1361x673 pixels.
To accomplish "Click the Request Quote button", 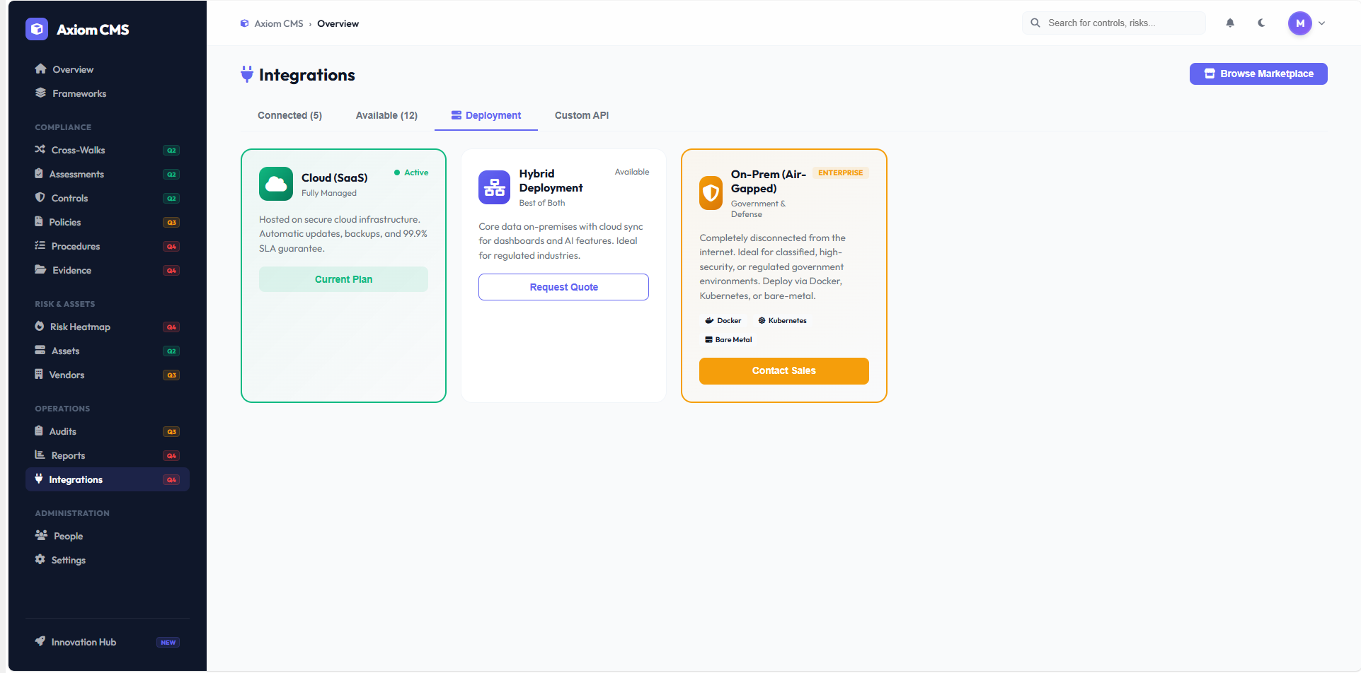I will [x=563, y=287].
